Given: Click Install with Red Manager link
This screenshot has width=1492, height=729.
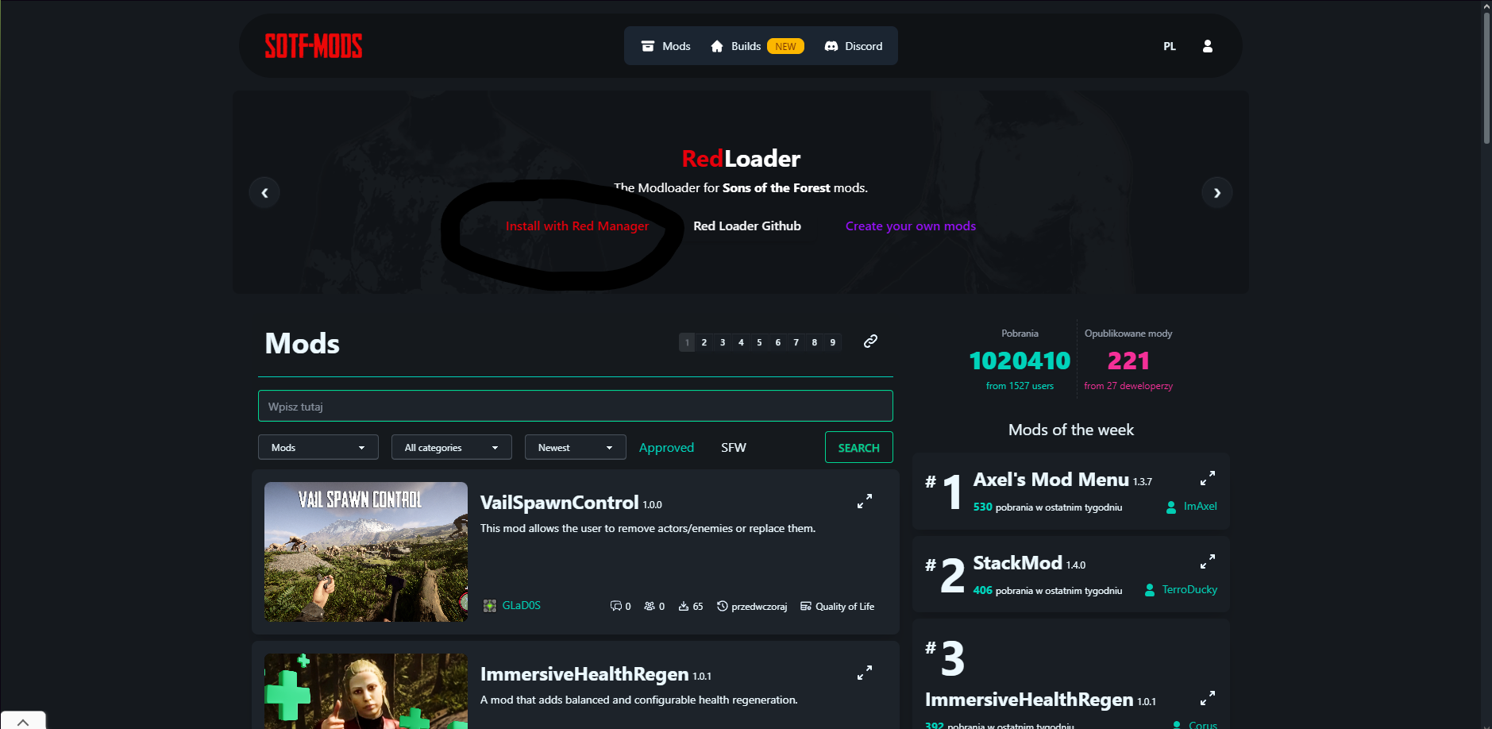Looking at the screenshot, I should 577,226.
